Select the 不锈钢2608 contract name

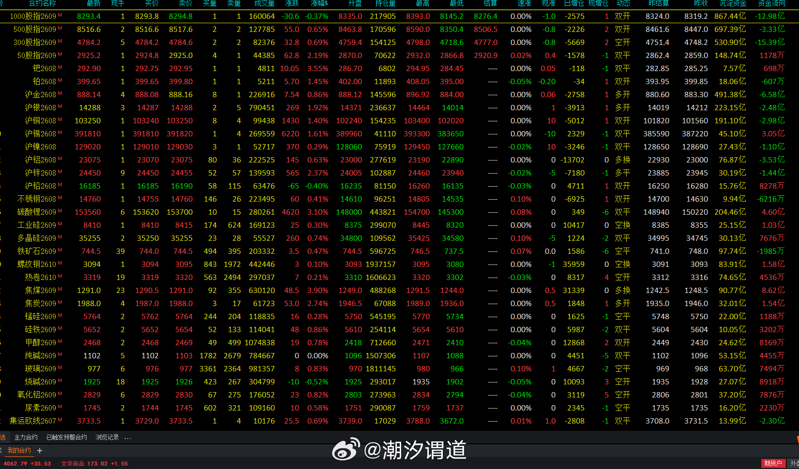click(x=37, y=199)
